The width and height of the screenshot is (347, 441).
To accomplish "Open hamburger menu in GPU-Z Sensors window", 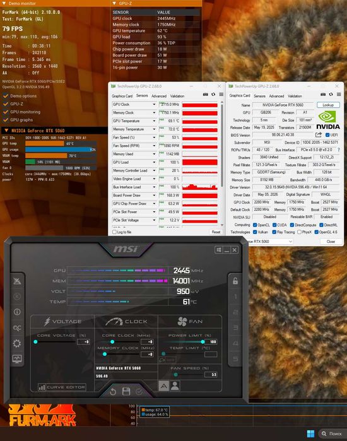I will [x=221, y=95].
